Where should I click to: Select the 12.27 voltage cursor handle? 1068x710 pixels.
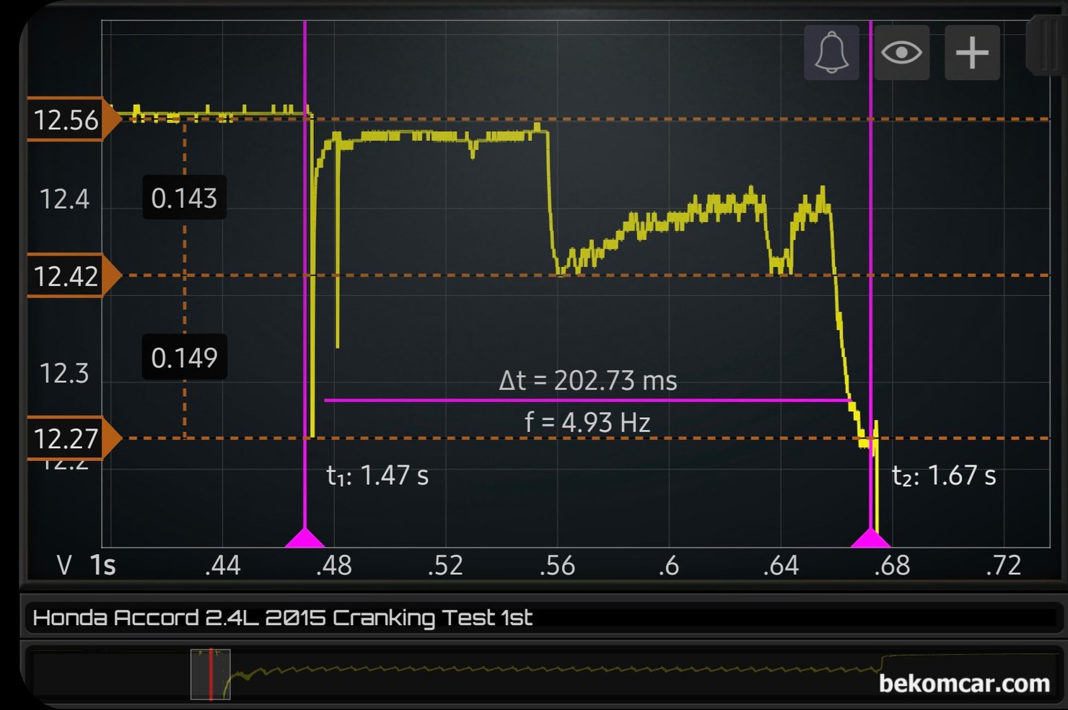point(71,438)
